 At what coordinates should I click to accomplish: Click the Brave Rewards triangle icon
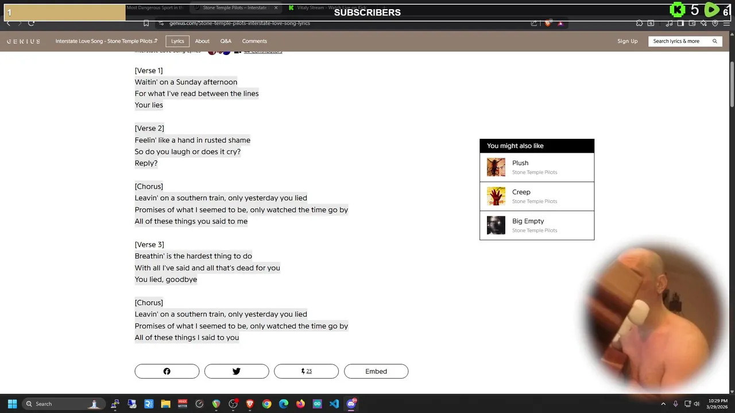[560, 23]
